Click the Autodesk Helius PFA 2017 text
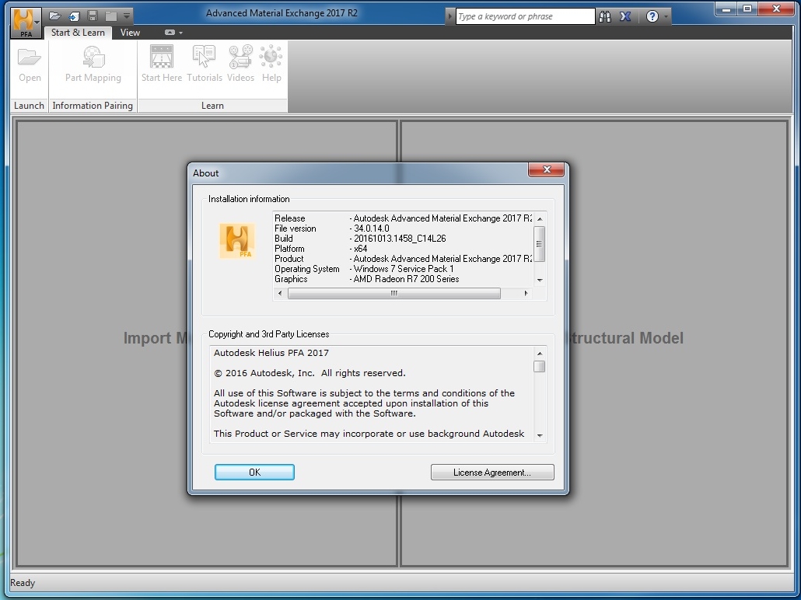 [x=271, y=353]
